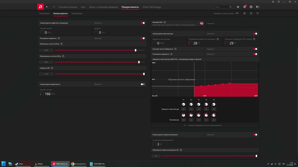Viewport: 298px width, 167px height.
Task: Open help for Мінімальна частота (МГц)
Action: click(x=62, y=44)
